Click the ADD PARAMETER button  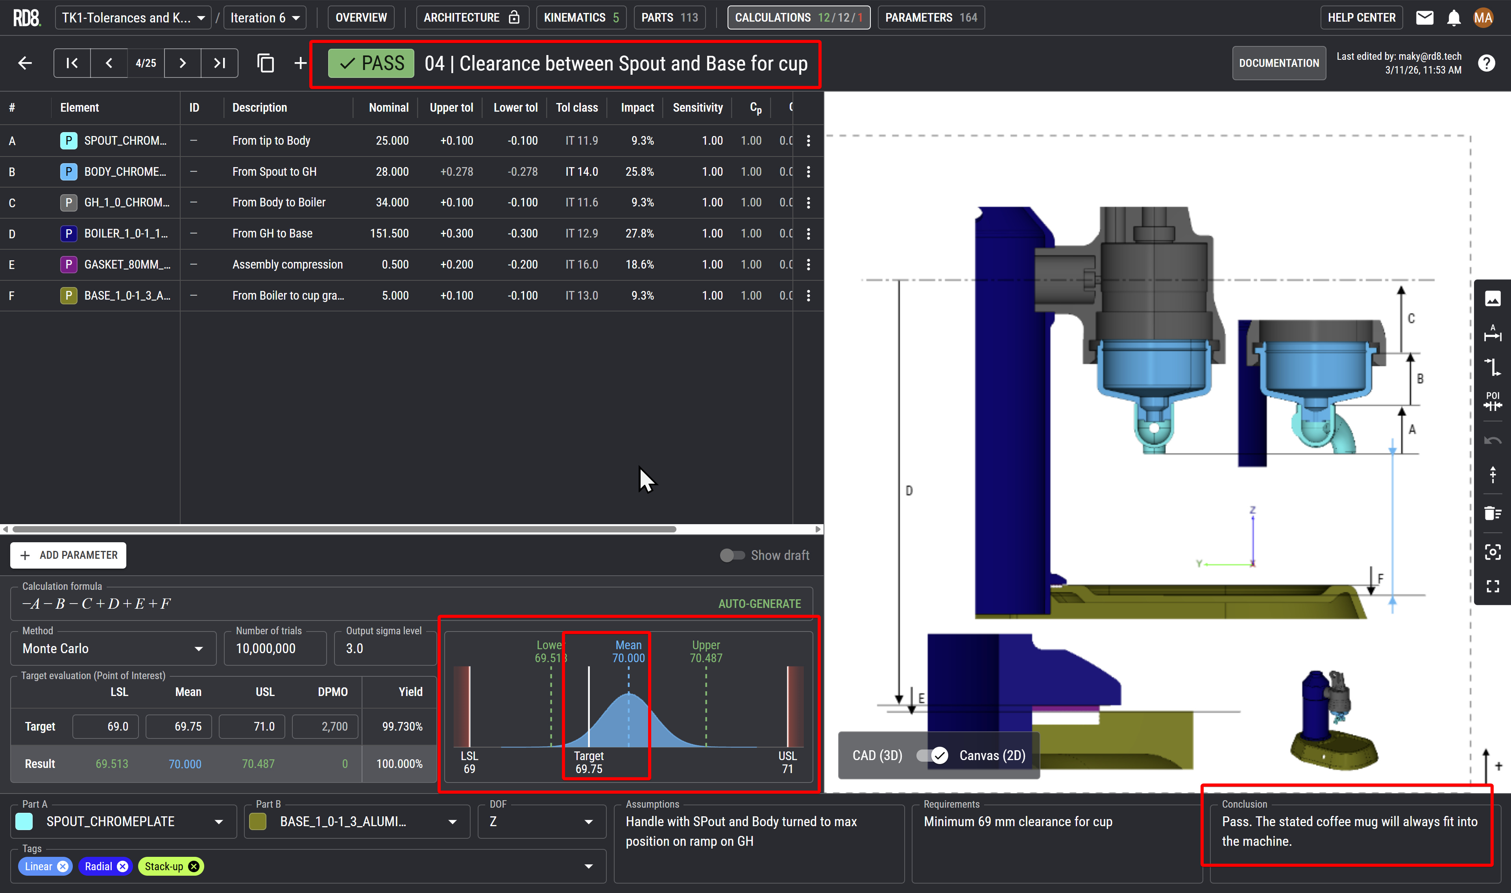[68, 555]
